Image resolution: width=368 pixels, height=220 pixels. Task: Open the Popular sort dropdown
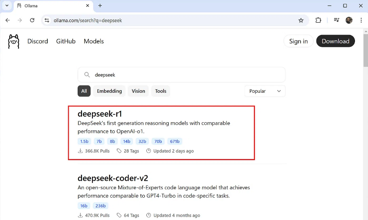coord(265,91)
